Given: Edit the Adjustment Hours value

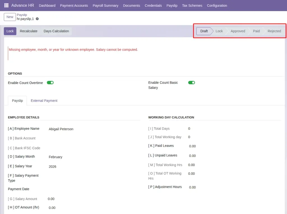Looking at the screenshot, I should [192, 187].
